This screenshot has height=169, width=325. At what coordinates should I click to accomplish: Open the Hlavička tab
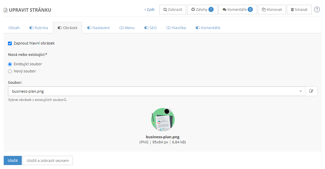coord(176,28)
